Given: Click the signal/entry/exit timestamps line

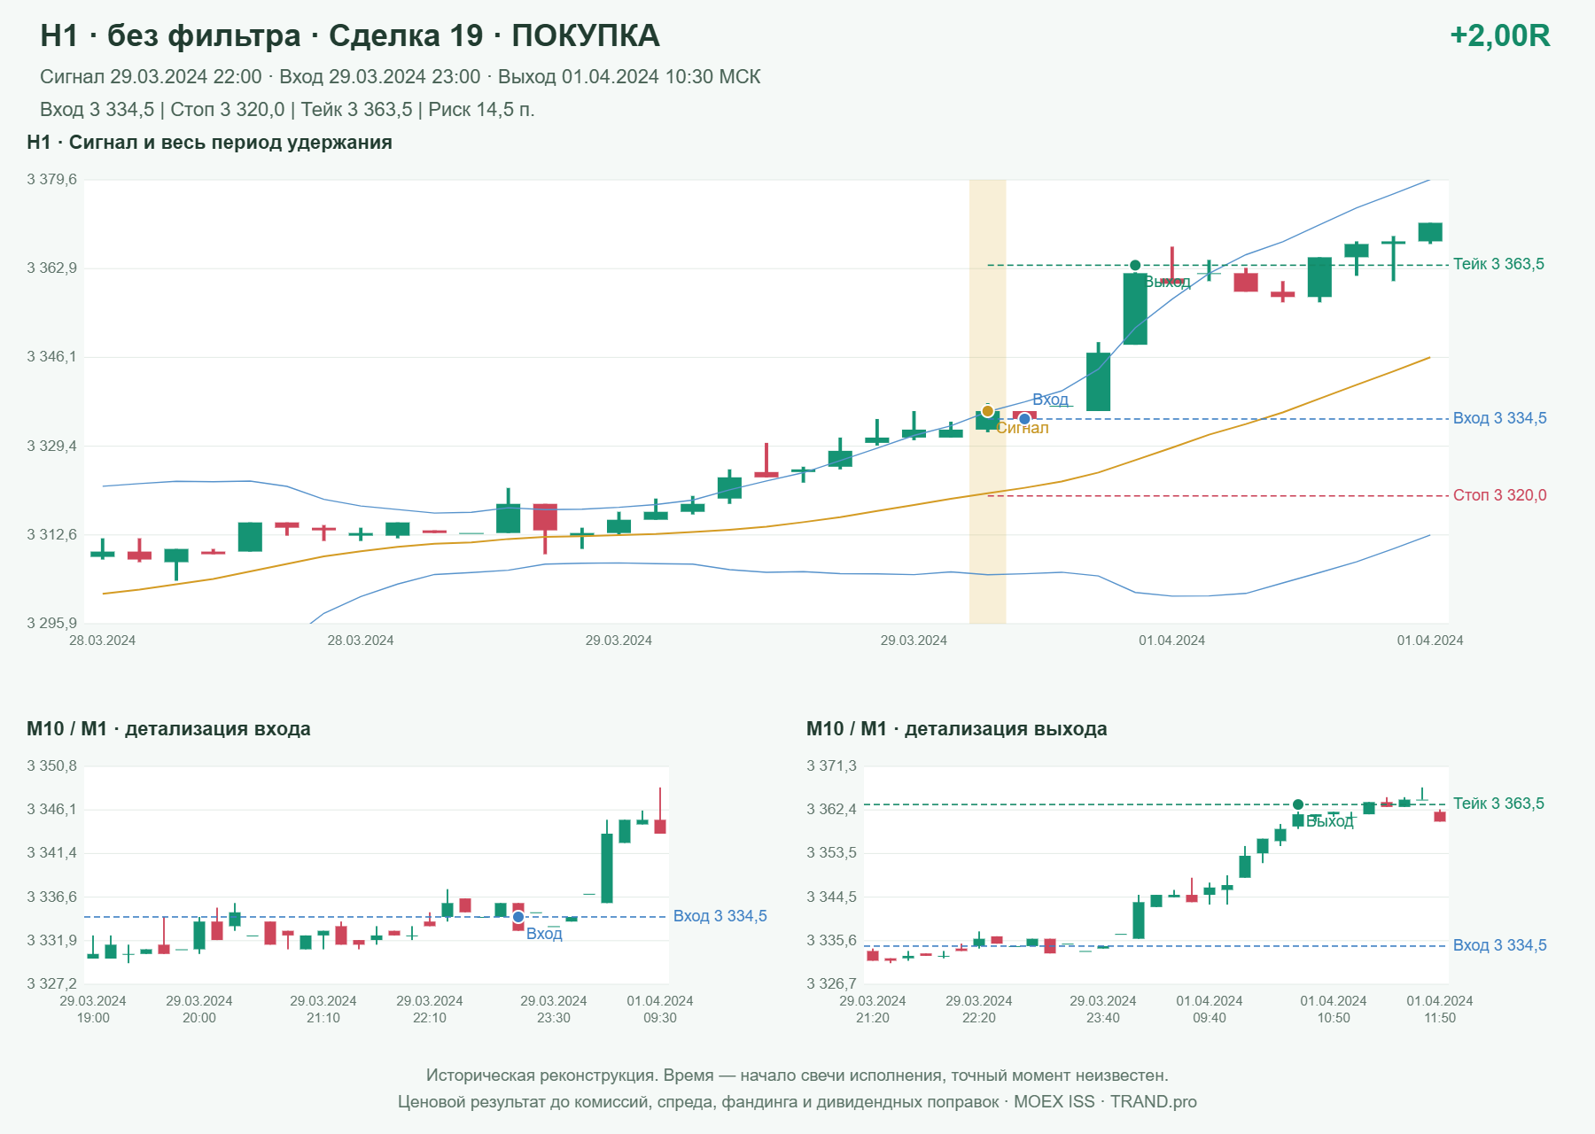Looking at the screenshot, I should (x=400, y=77).
